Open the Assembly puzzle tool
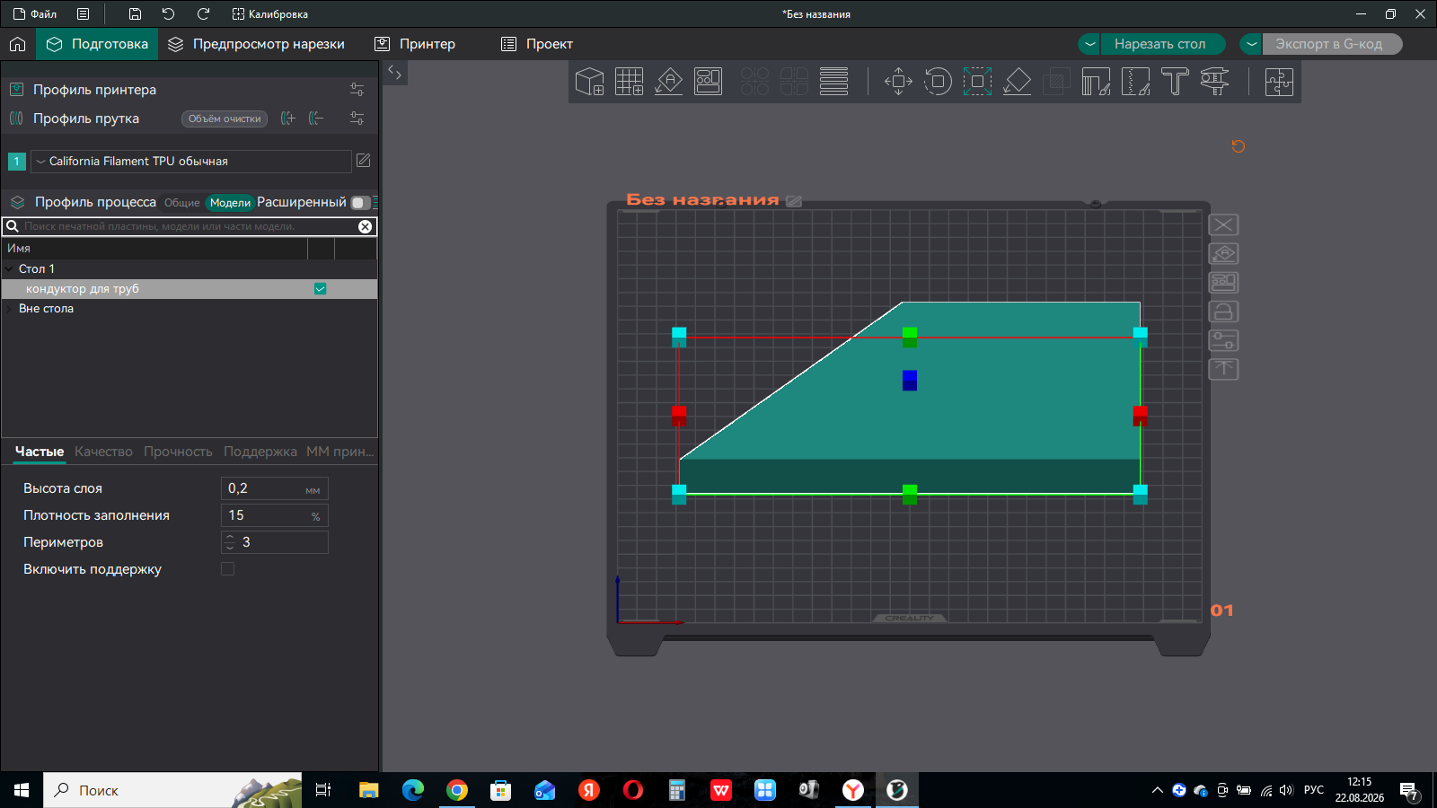This screenshot has width=1437, height=808. tap(1279, 82)
